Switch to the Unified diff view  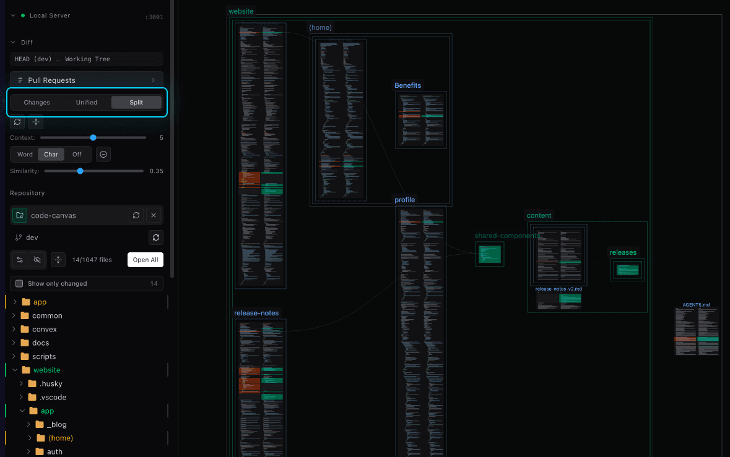(x=87, y=103)
